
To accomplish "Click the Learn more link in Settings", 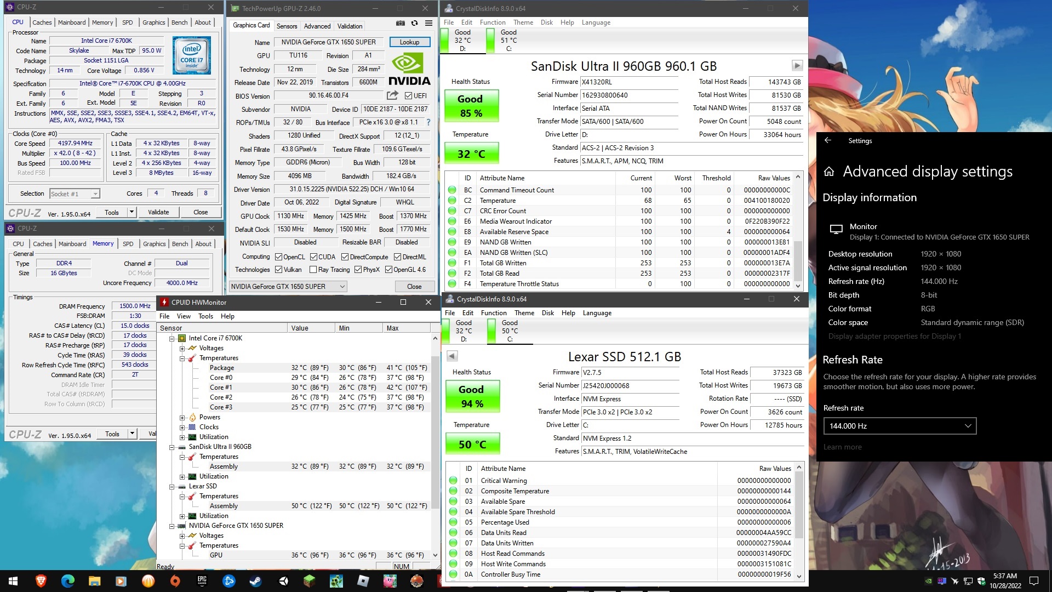I will 842,447.
